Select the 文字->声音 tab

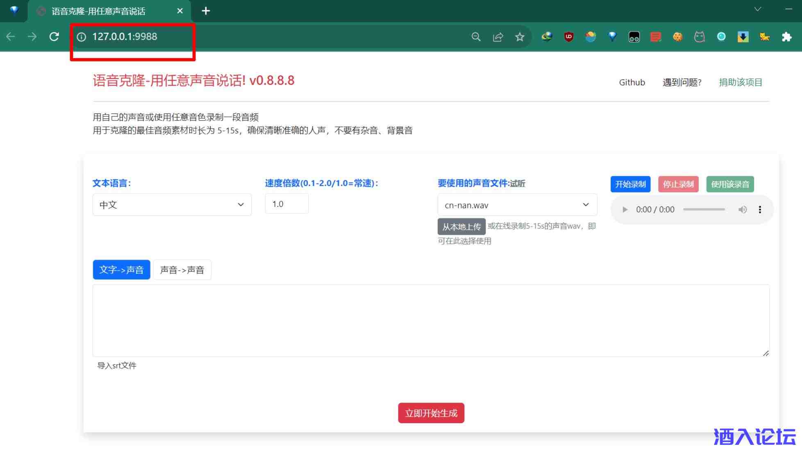(121, 270)
